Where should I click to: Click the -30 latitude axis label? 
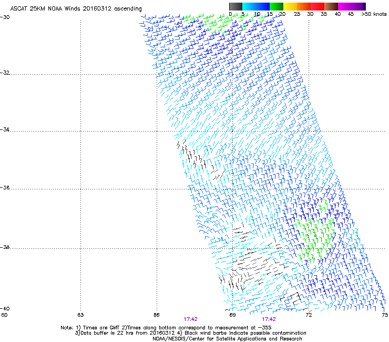pyautogui.click(x=5, y=17)
